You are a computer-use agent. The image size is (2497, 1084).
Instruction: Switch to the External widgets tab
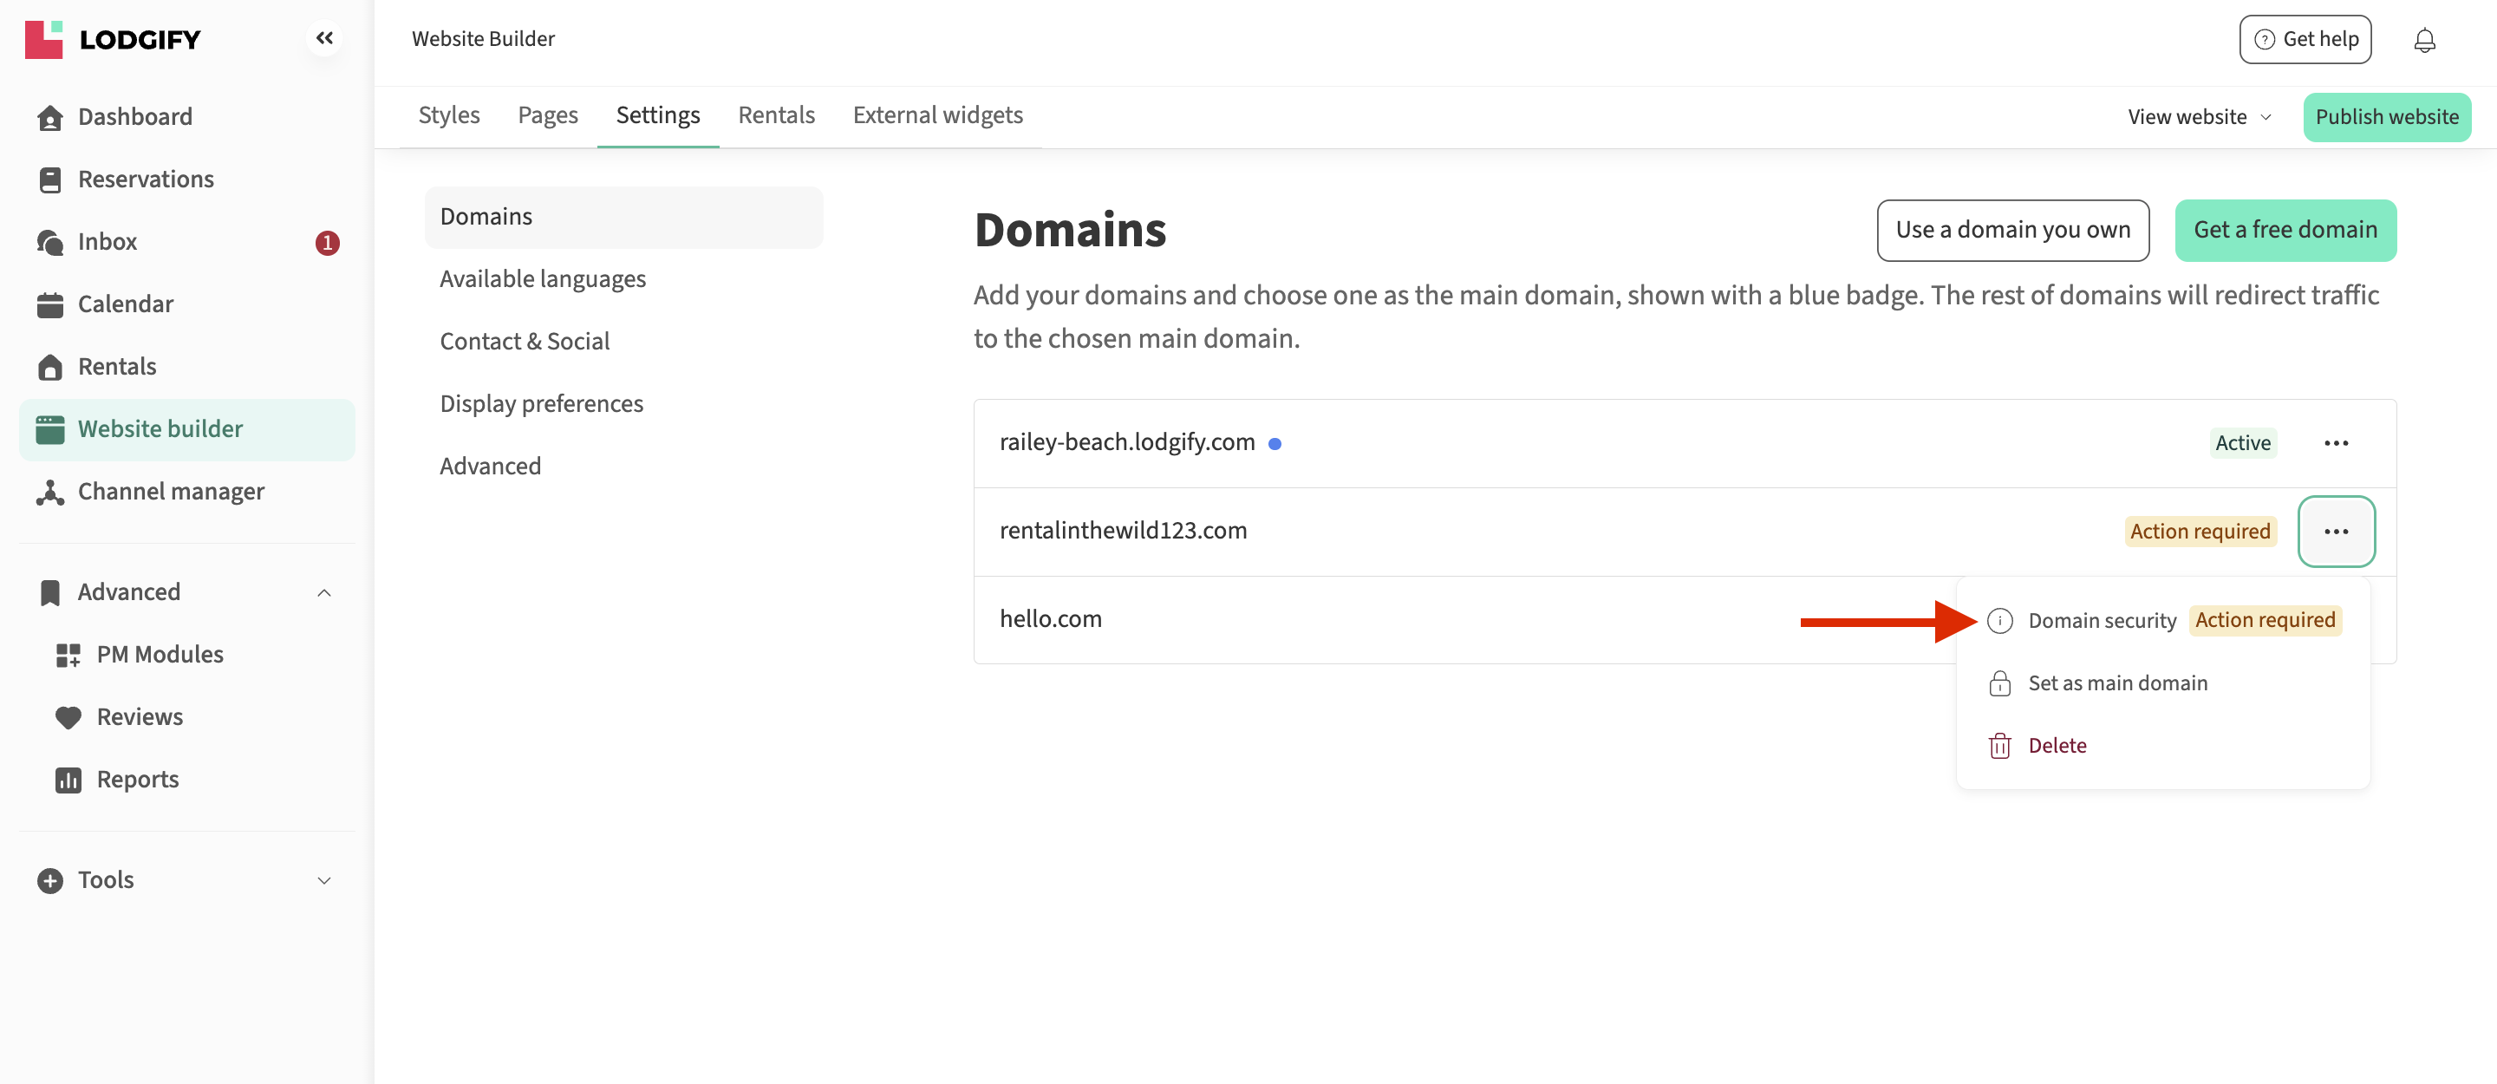point(937,115)
